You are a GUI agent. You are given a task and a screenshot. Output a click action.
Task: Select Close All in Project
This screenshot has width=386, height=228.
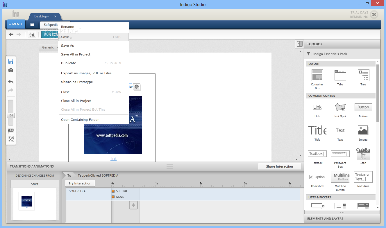(94, 101)
